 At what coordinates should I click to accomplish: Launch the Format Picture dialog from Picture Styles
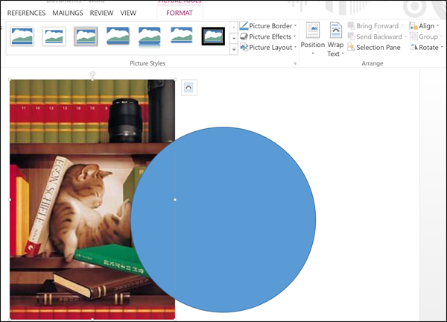click(295, 63)
